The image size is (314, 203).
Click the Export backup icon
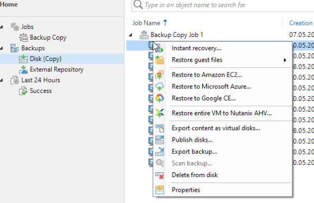click(159, 152)
